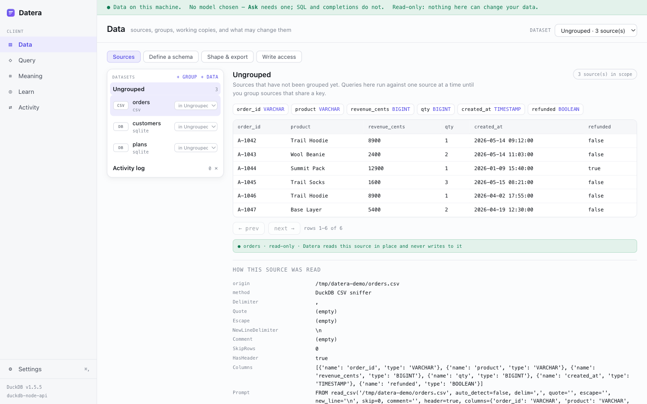Click the 3 source(s) in scope badge

click(605, 74)
